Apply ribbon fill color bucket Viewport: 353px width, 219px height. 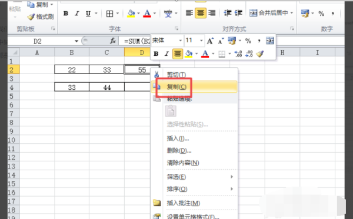tap(131, 14)
